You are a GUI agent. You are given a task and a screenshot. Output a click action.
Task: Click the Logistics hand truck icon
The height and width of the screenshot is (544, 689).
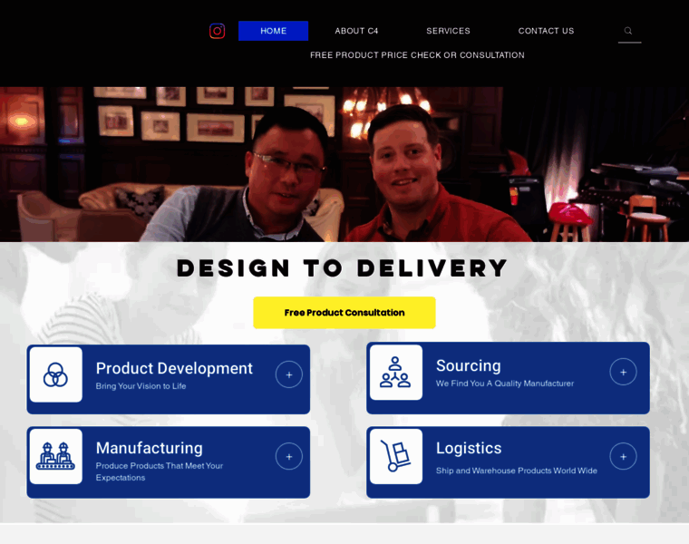pyautogui.click(x=395, y=457)
